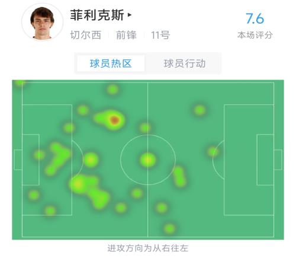
Task: Select the 前锋 position label
Action: pyautogui.click(x=126, y=35)
